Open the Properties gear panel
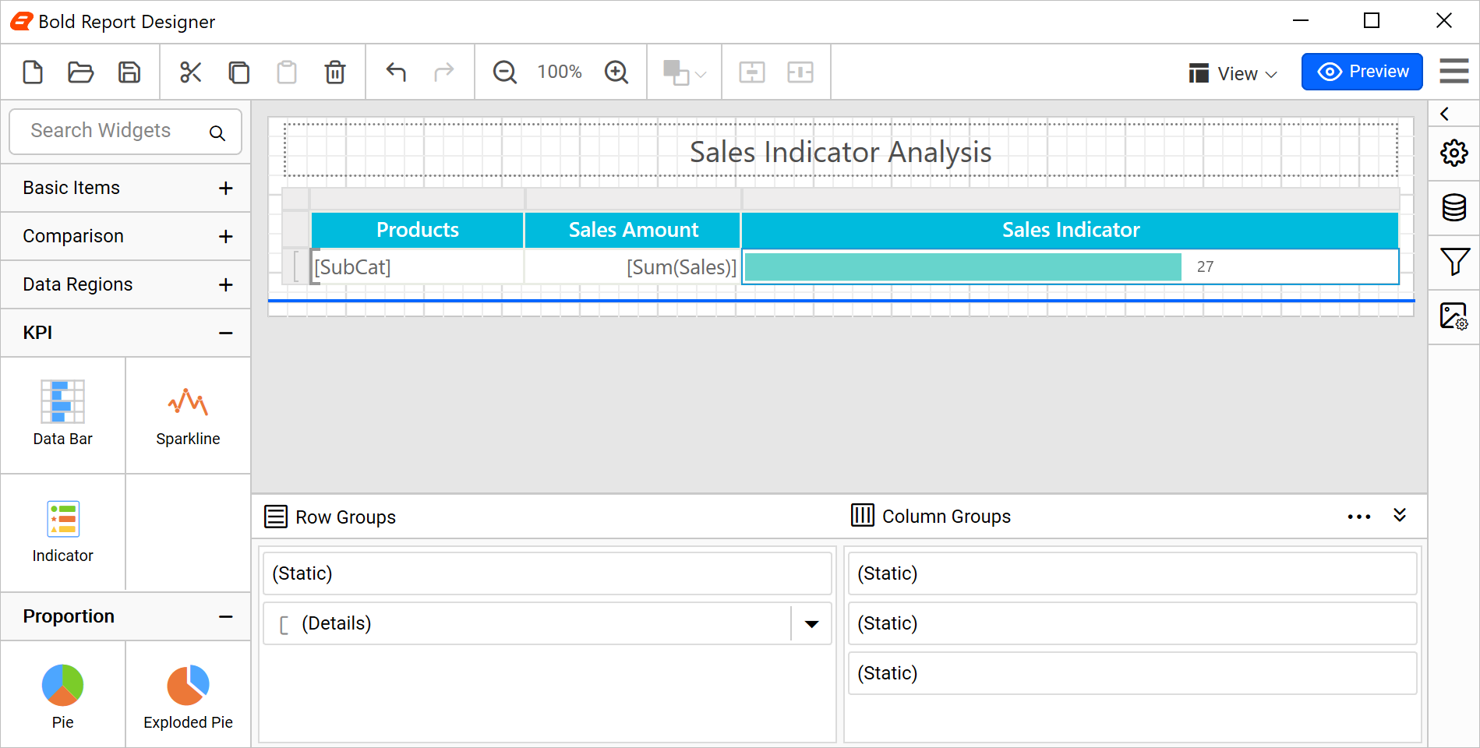The height and width of the screenshot is (748, 1480). point(1454,153)
